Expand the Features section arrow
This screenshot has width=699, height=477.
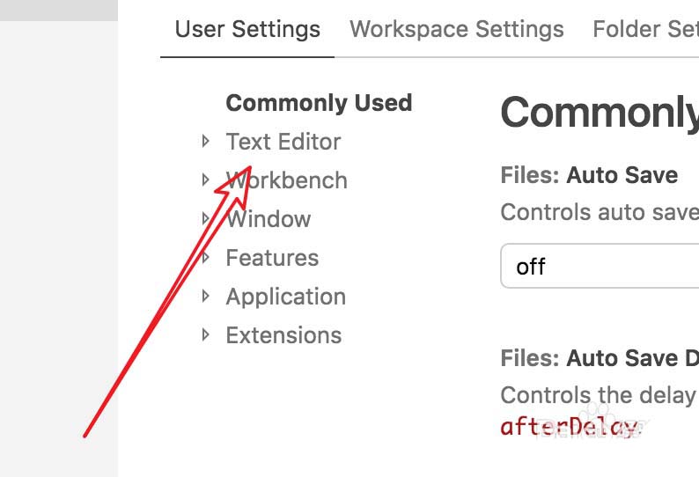[x=205, y=257]
